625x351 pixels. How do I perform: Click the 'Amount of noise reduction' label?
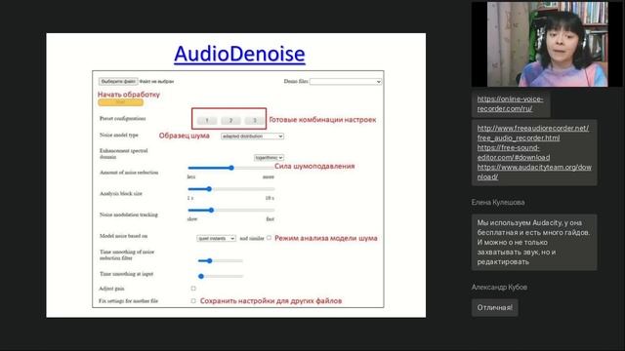coord(129,173)
